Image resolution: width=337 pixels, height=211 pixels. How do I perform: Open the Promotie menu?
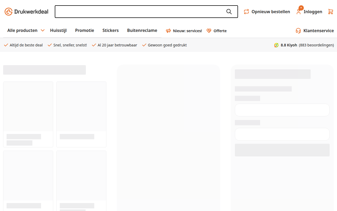tap(85, 30)
